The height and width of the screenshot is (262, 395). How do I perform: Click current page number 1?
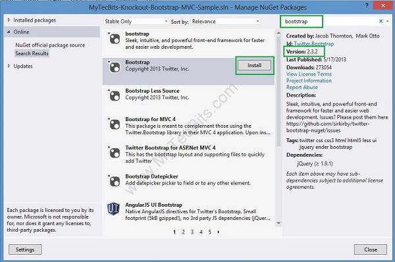click(174, 232)
